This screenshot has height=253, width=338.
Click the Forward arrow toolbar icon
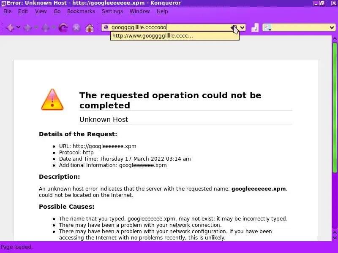[27, 27]
